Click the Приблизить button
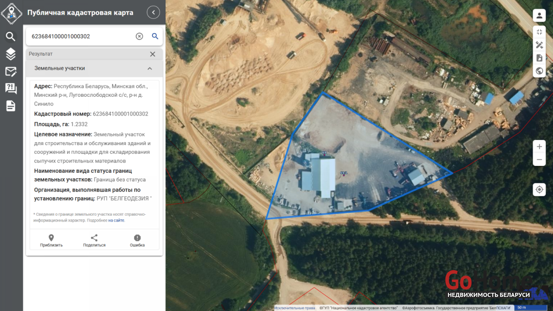 [51, 241]
